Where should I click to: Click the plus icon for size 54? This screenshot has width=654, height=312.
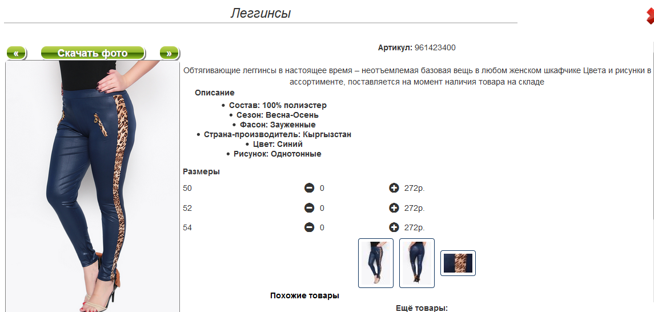click(394, 227)
